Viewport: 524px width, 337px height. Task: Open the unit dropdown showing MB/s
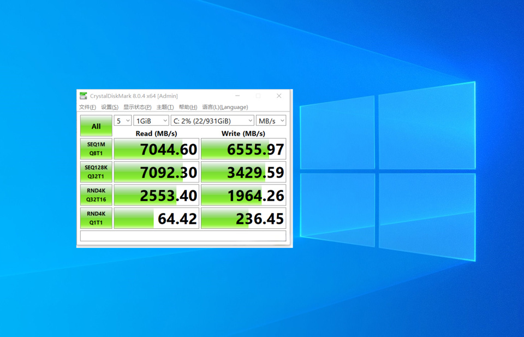pos(271,121)
